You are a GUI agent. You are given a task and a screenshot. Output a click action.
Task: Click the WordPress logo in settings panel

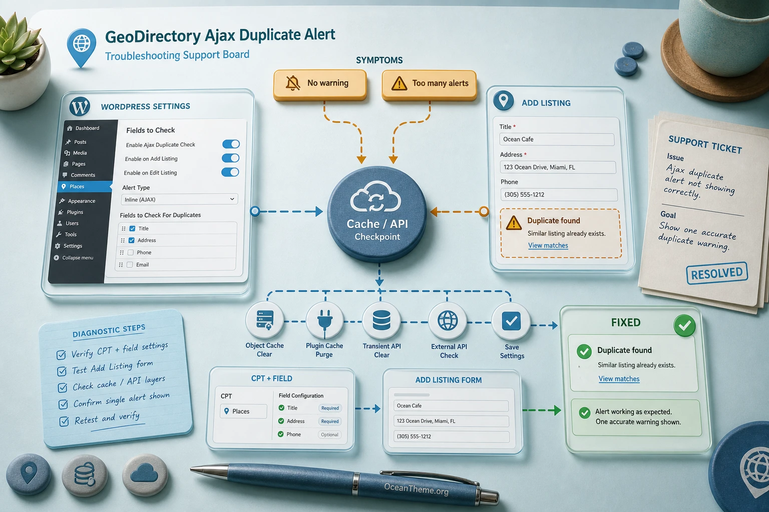(80, 106)
